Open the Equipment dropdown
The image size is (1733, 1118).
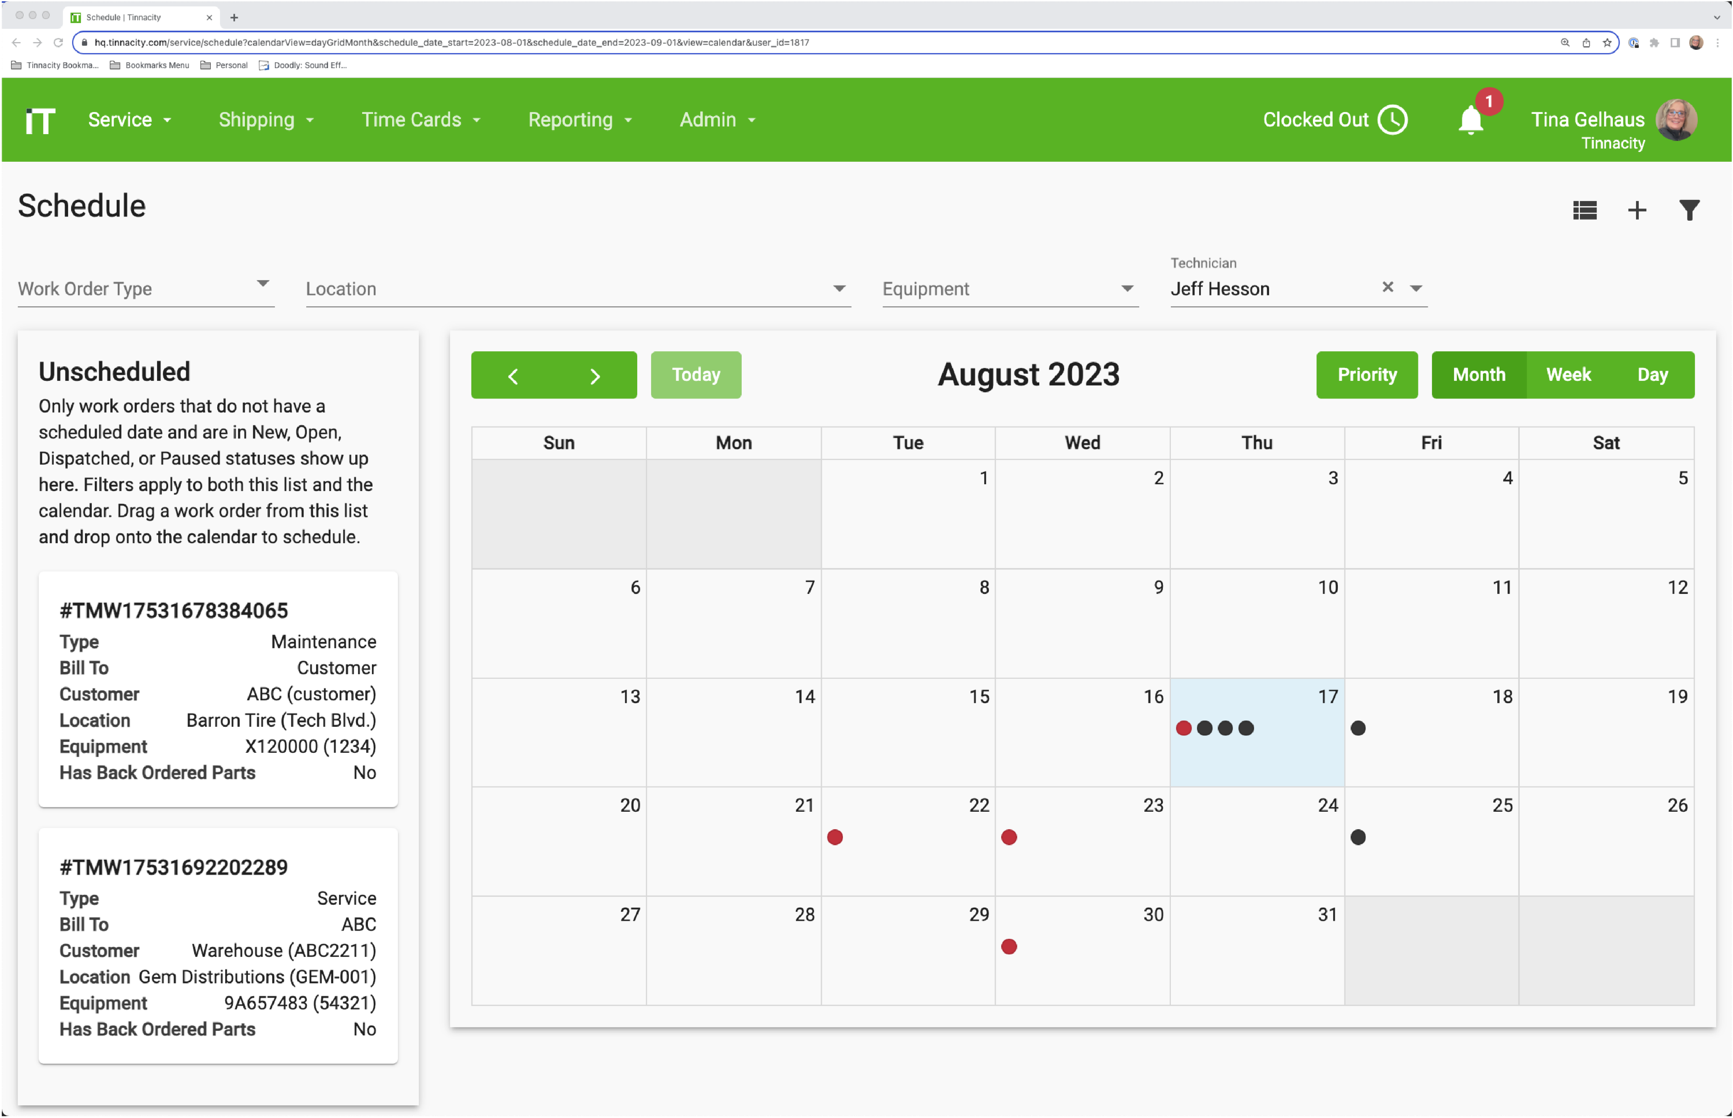point(1126,288)
